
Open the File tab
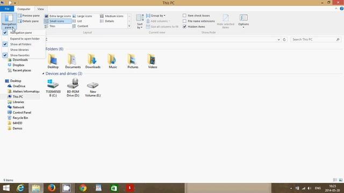pyautogui.click(x=7, y=9)
